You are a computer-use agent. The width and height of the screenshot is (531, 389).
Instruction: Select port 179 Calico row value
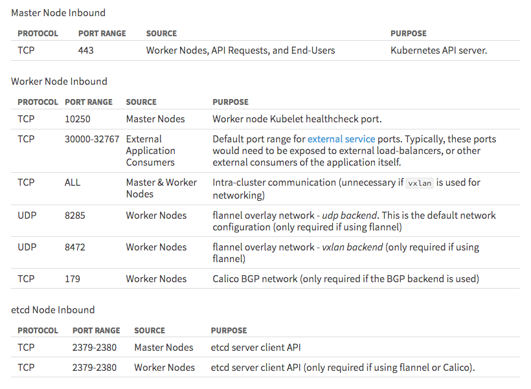(x=73, y=279)
